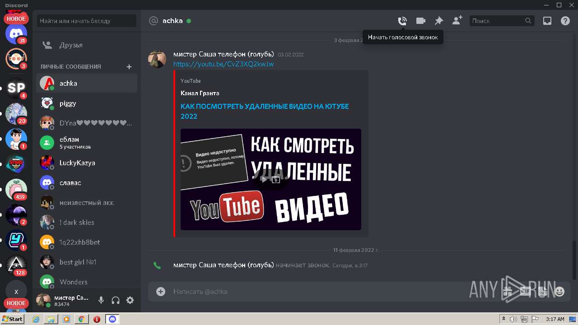Open the SP server with 4 badge
This screenshot has width=578, height=325.
click(16, 88)
